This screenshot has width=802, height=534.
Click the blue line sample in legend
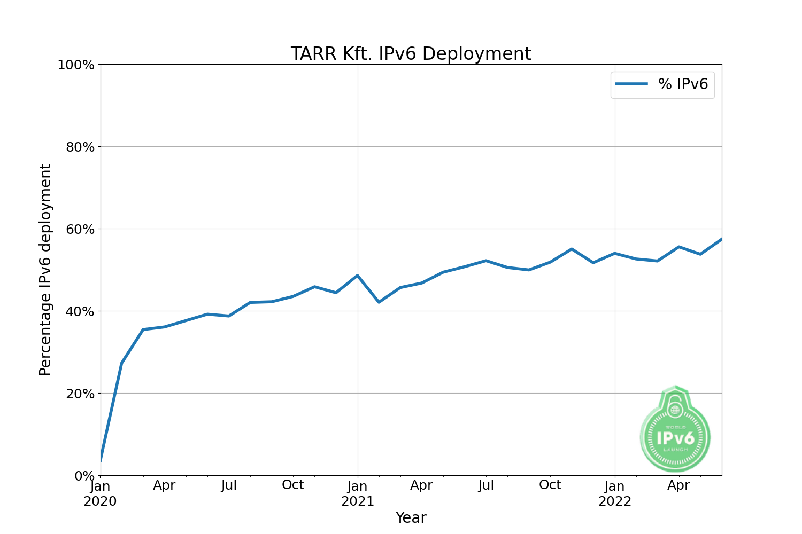[631, 84]
